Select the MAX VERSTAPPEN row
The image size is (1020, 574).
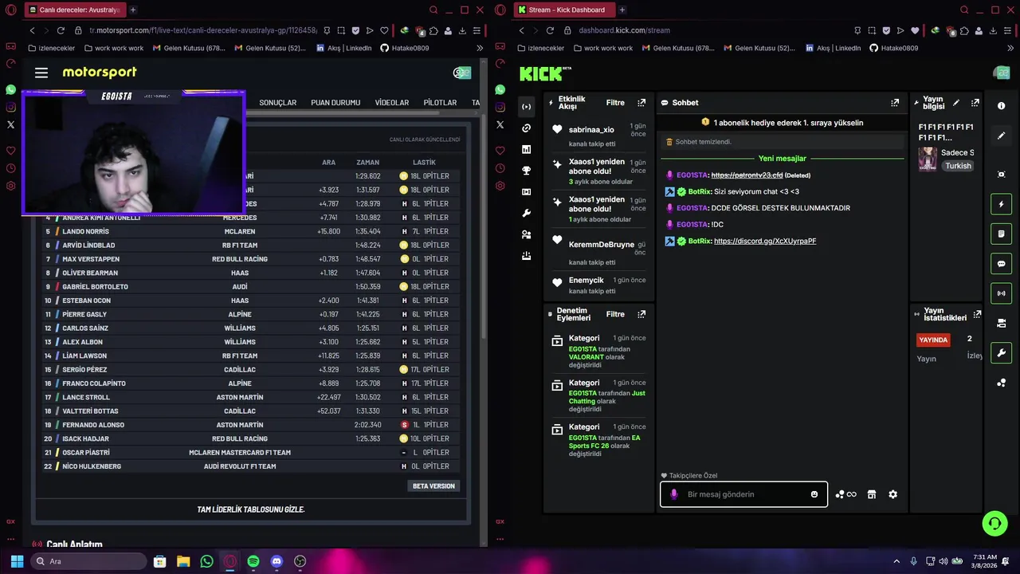(252, 259)
